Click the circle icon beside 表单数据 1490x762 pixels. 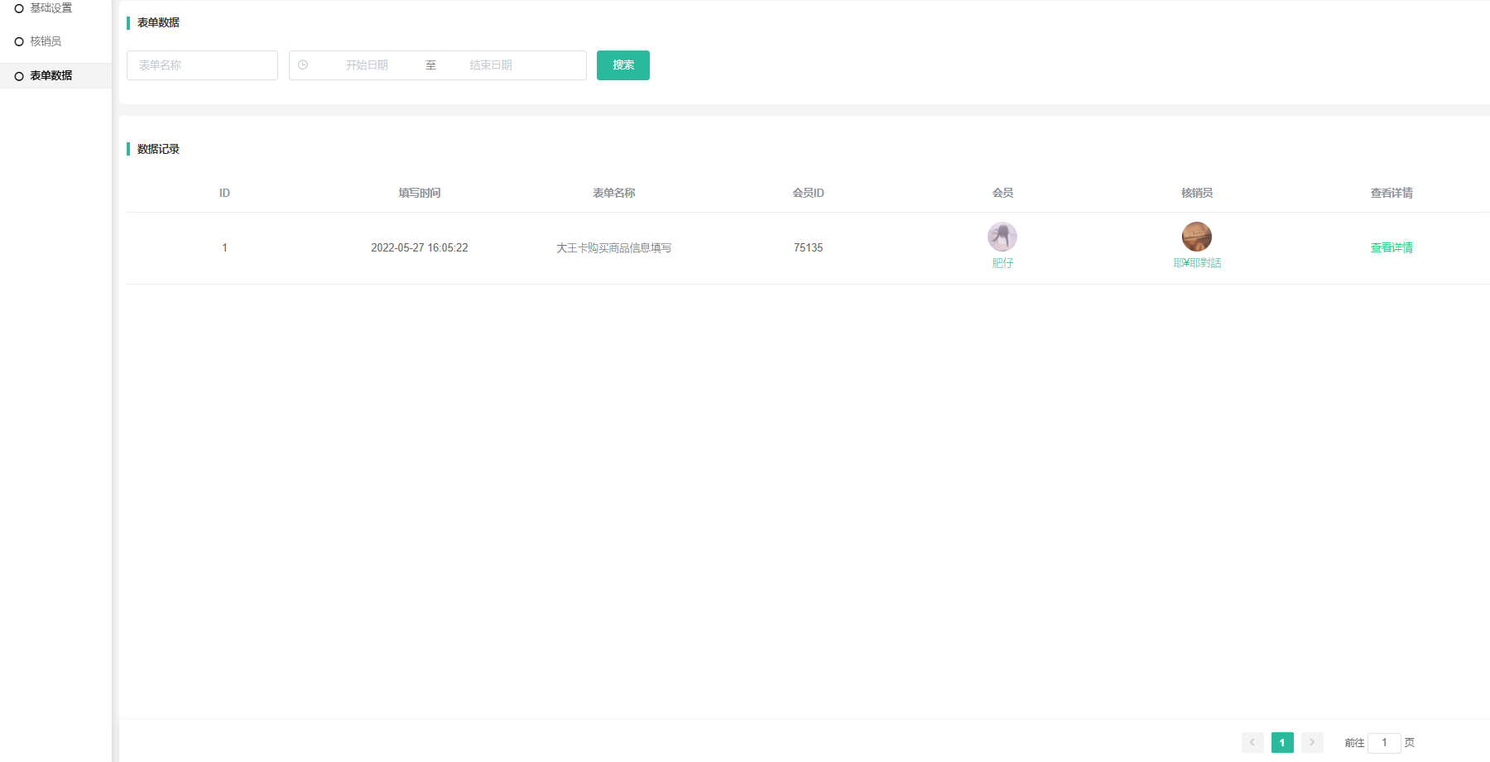tap(19, 76)
